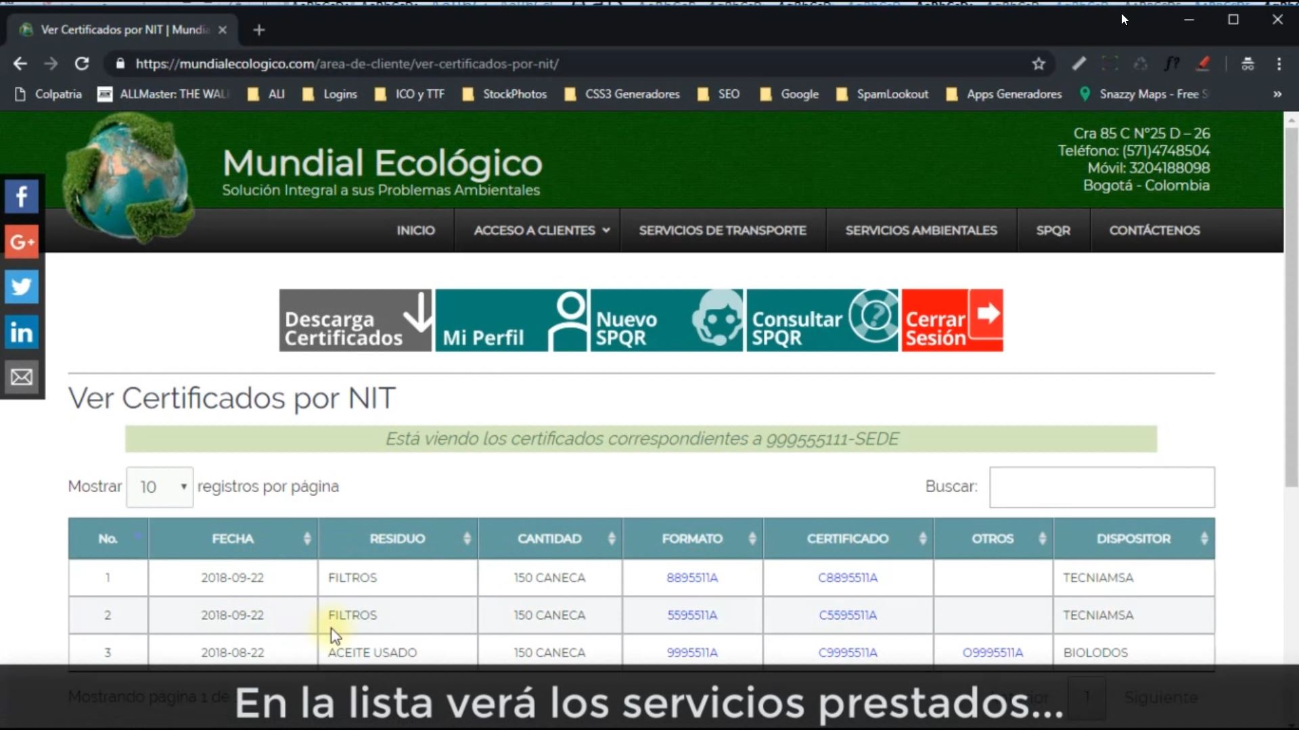Sort the table by RESIDUO column
This screenshot has width=1299, height=730.
point(398,539)
